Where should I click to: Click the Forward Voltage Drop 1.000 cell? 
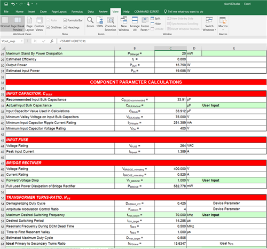170,180
